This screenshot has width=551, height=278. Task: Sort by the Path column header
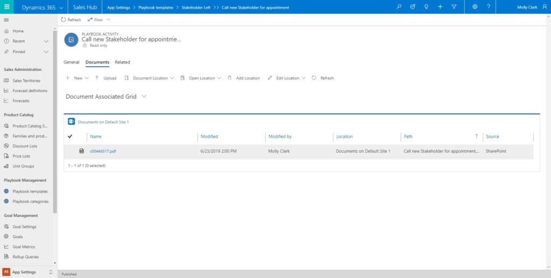click(x=408, y=137)
